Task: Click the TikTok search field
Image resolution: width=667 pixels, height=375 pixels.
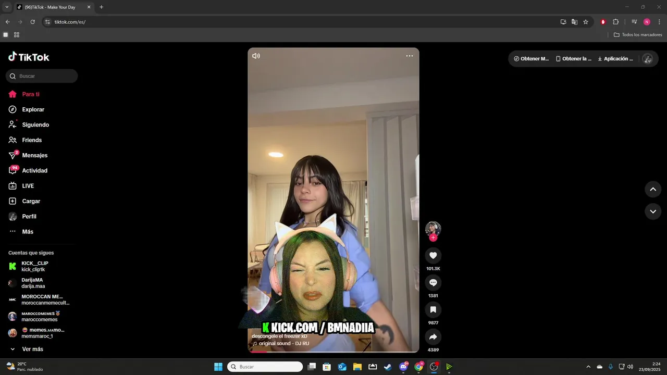Action: pos(42,76)
